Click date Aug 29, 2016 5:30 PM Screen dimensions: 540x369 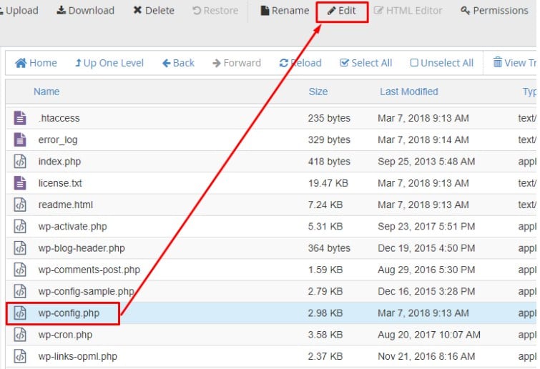point(426,270)
